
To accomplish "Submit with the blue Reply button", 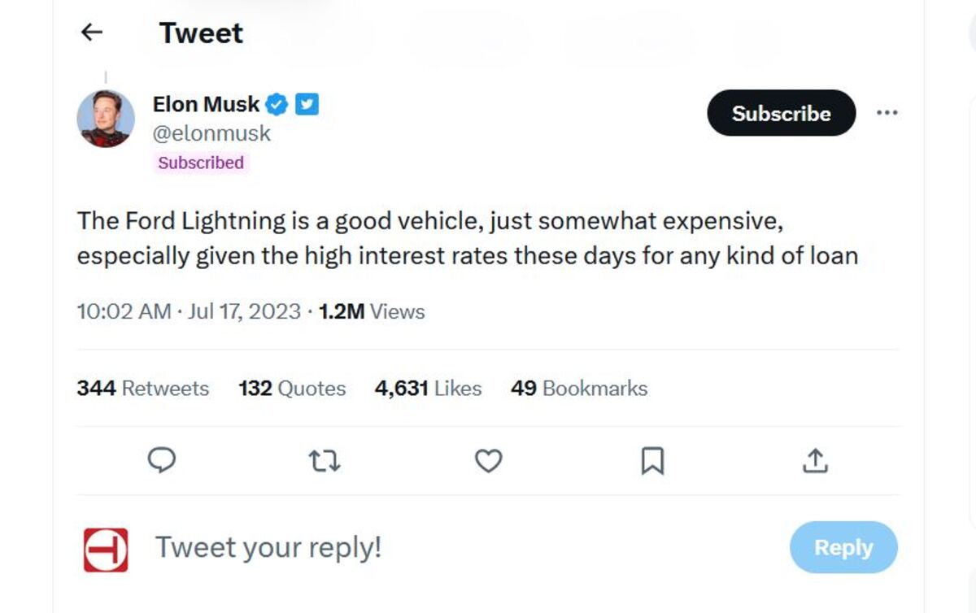I will pyautogui.click(x=843, y=548).
